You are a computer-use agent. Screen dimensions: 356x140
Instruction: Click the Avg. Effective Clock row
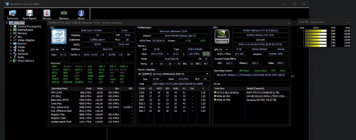click(x=92, y=111)
